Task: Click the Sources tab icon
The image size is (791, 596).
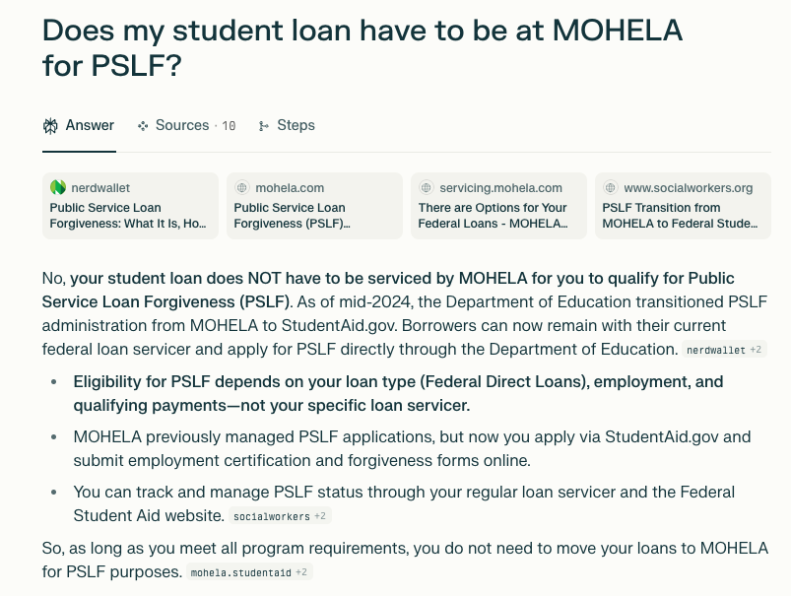Action: (x=143, y=125)
